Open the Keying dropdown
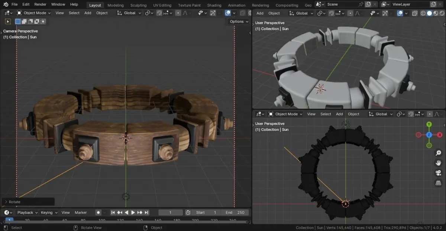446x231 pixels. tap(49, 212)
